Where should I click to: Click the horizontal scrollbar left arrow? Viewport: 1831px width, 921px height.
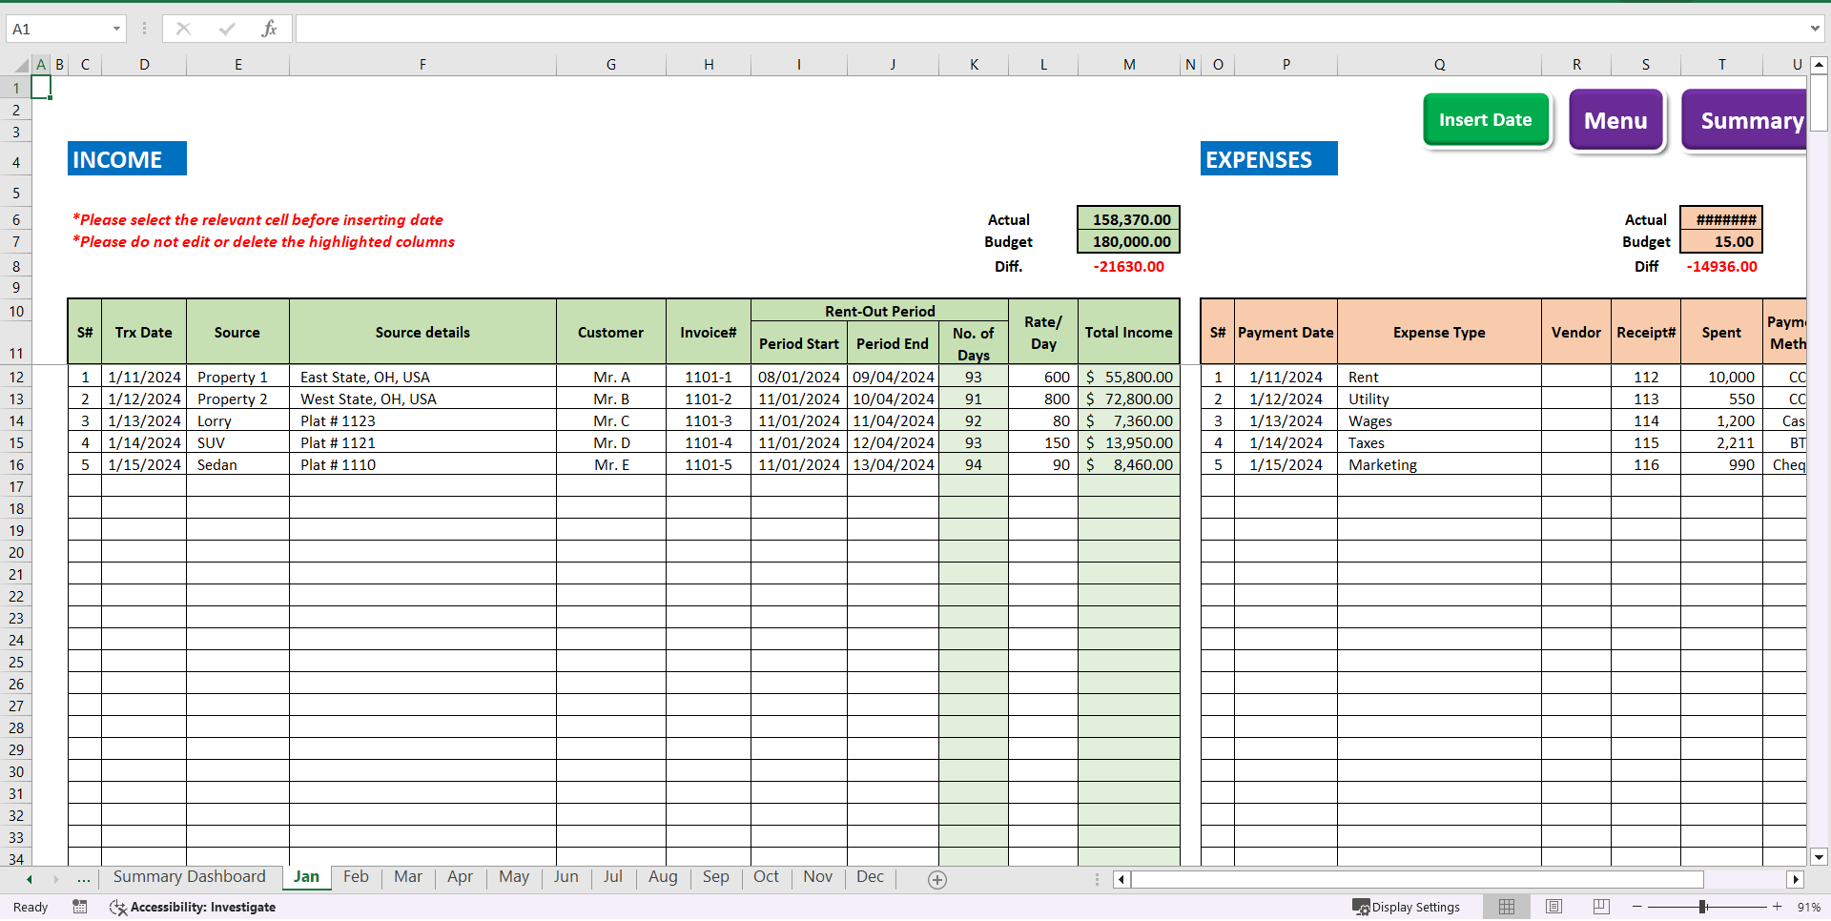click(1121, 879)
